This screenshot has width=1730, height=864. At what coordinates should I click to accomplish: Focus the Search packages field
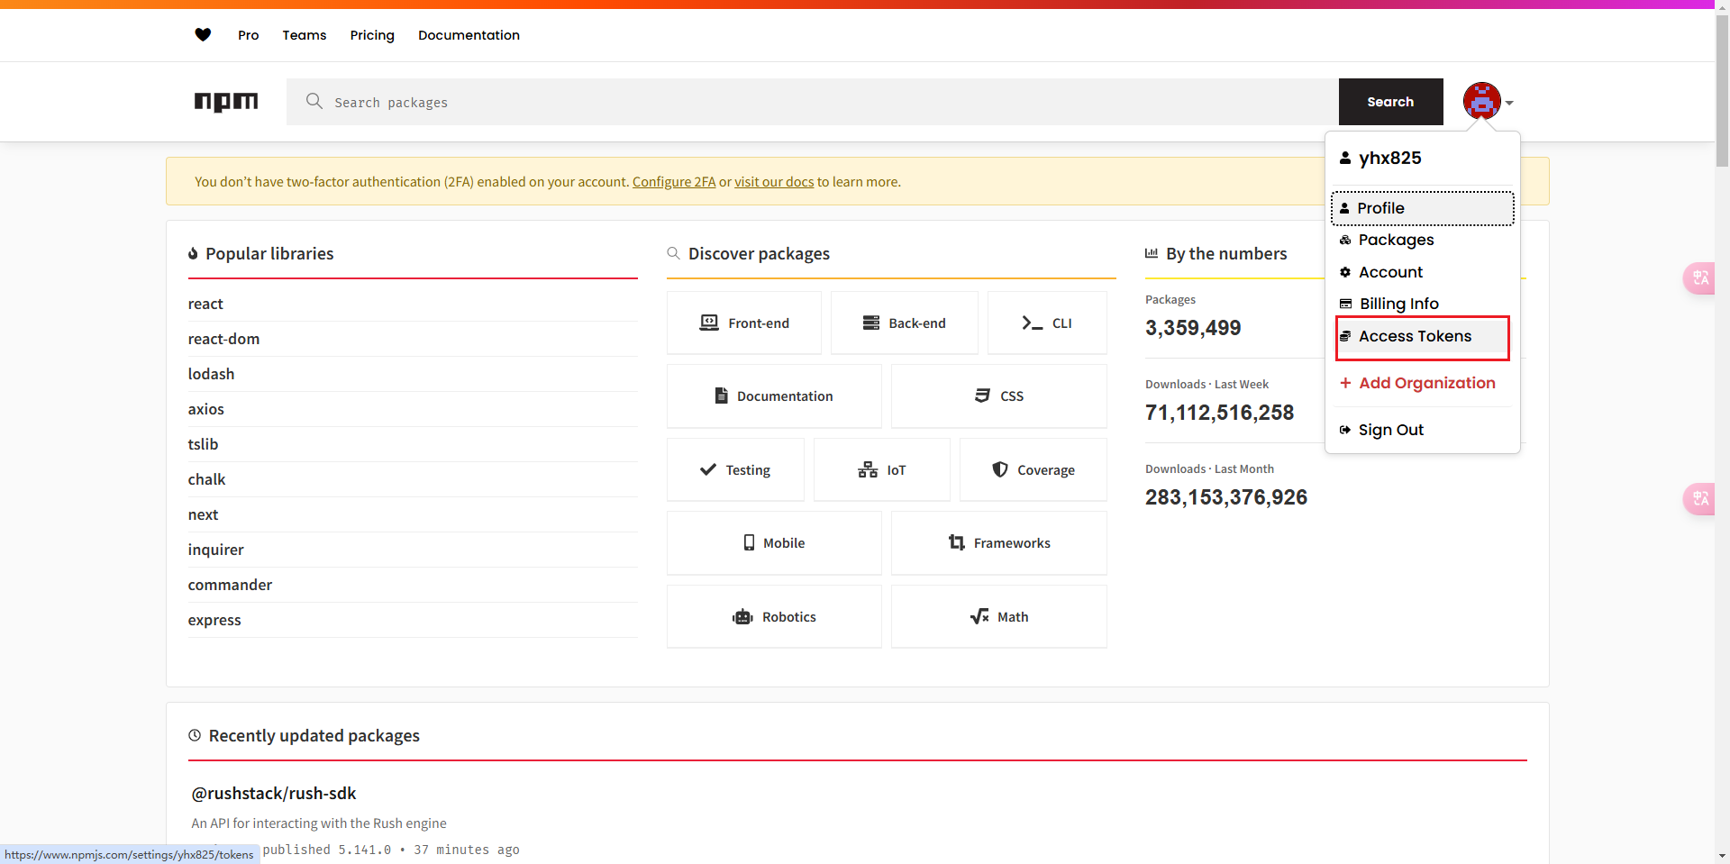811,102
